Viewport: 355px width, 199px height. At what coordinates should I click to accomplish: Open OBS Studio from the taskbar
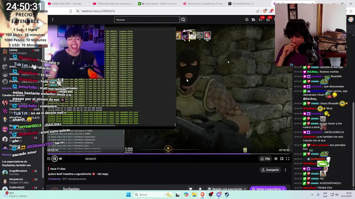[211, 195]
